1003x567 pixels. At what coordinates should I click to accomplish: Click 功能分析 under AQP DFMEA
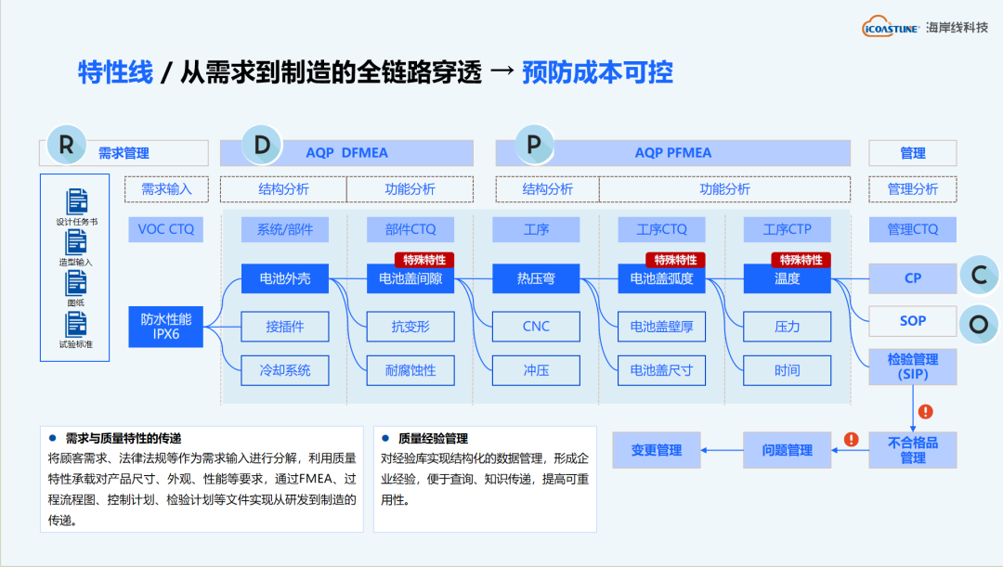coord(410,189)
